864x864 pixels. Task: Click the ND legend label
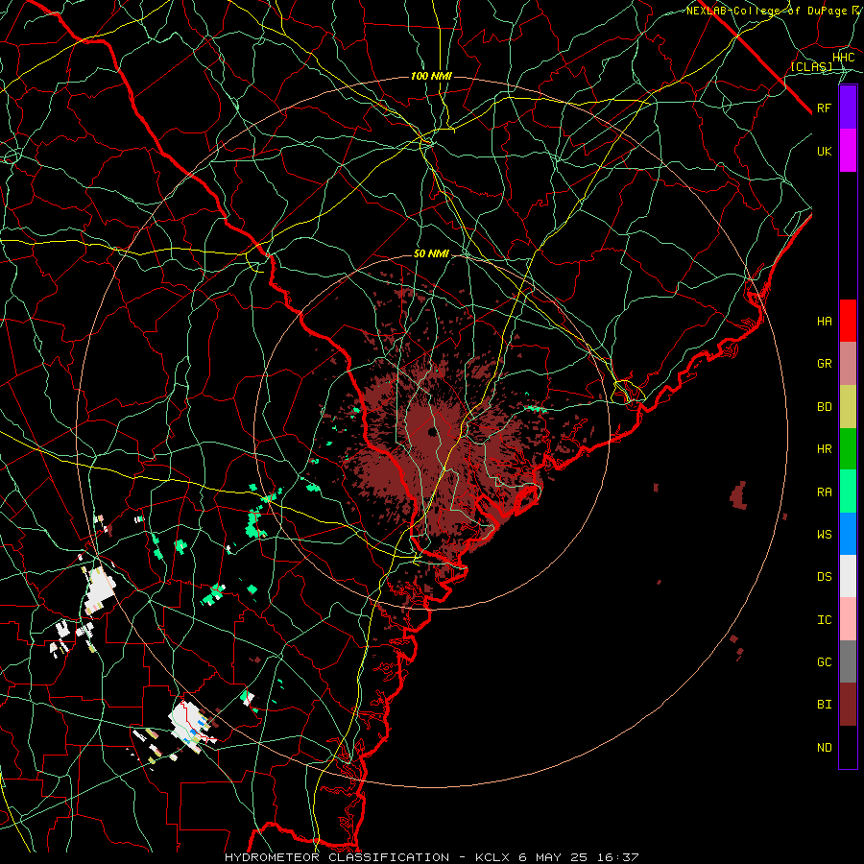tap(825, 748)
